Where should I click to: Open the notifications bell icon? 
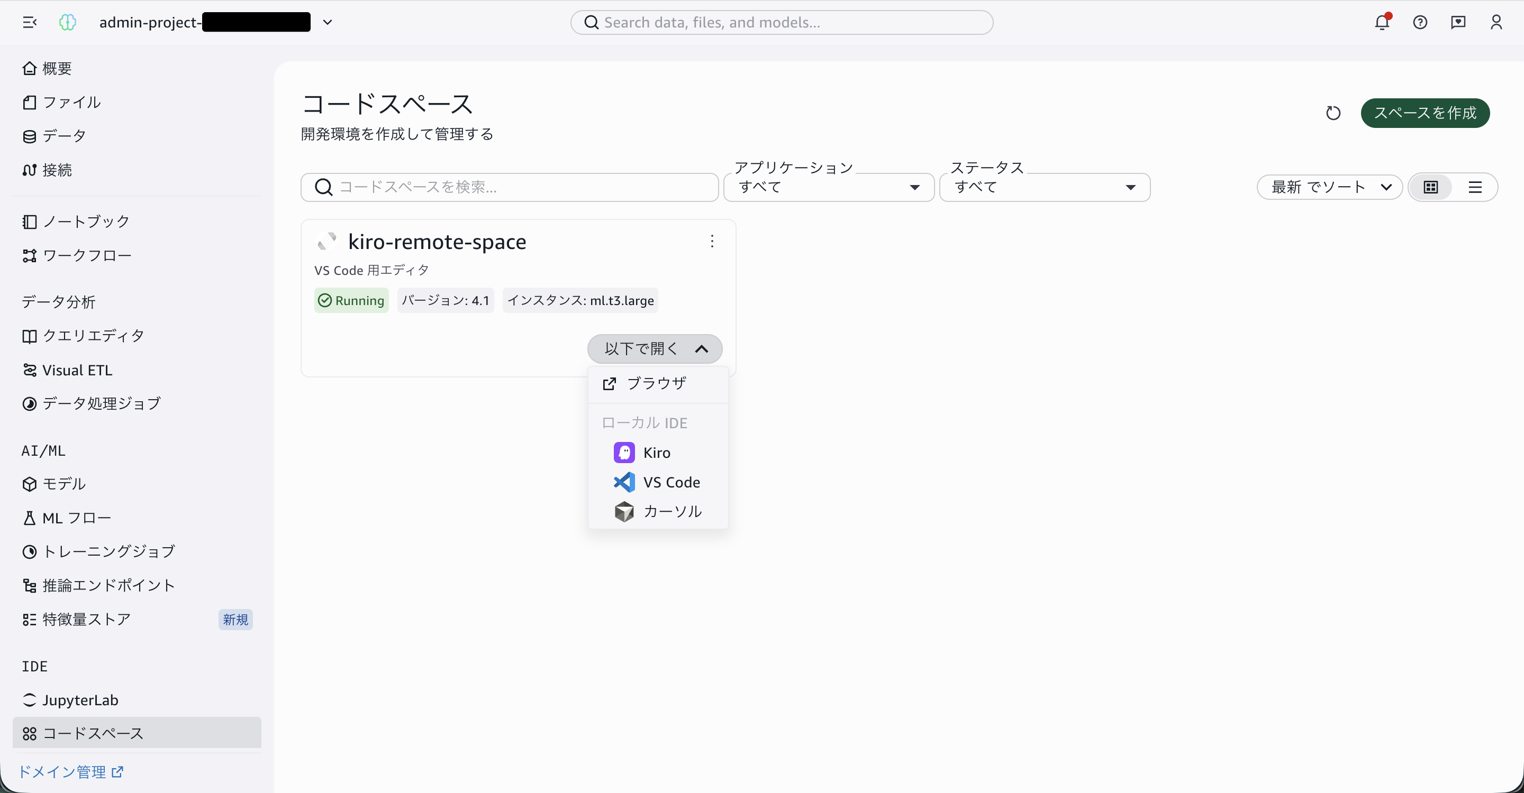pyautogui.click(x=1382, y=22)
